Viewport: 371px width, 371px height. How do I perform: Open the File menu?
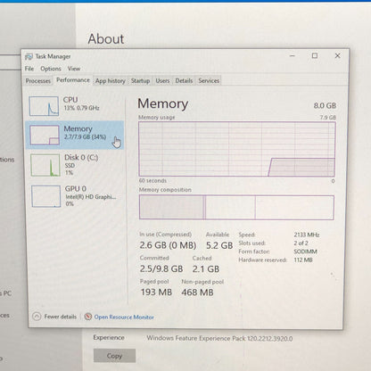click(x=29, y=69)
